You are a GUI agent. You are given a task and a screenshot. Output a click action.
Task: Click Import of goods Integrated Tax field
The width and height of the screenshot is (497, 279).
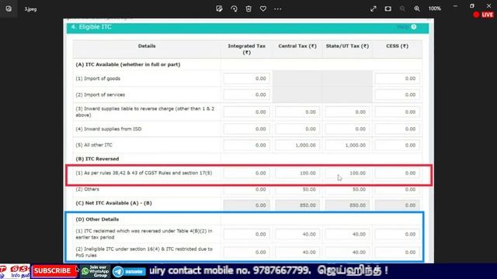click(x=247, y=78)
